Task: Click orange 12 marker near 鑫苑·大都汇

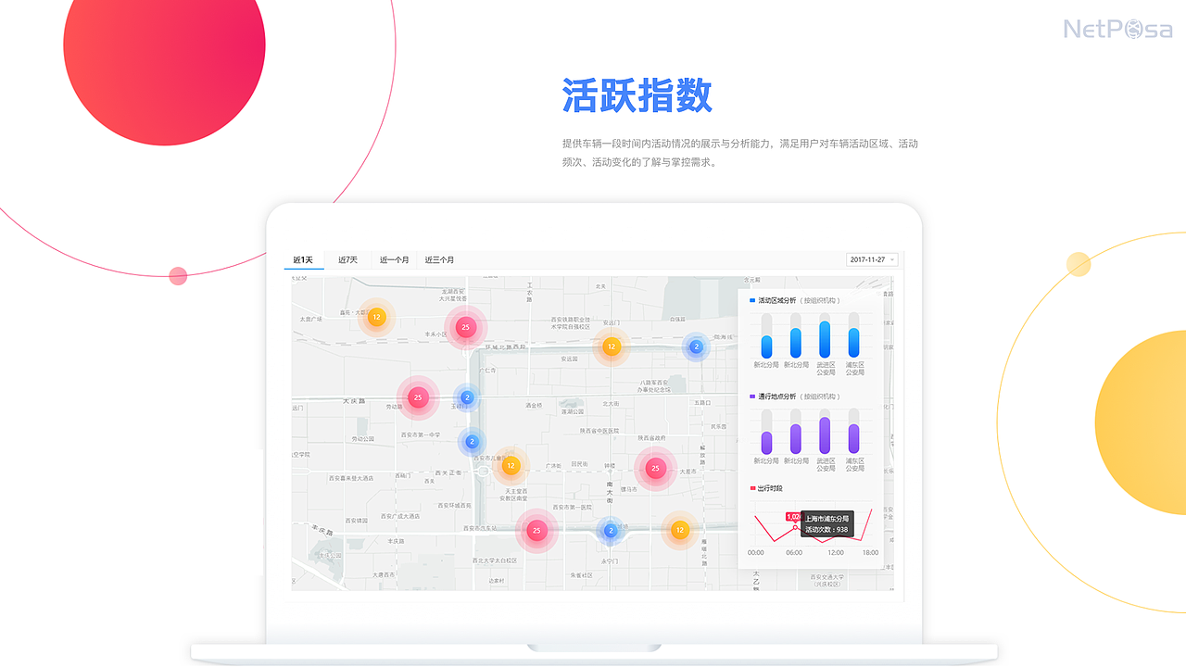Action: (376, 317)
